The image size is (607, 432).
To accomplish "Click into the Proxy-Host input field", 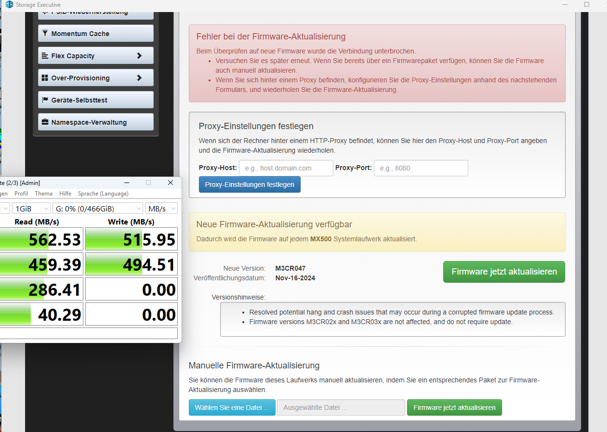I will 286,168.
